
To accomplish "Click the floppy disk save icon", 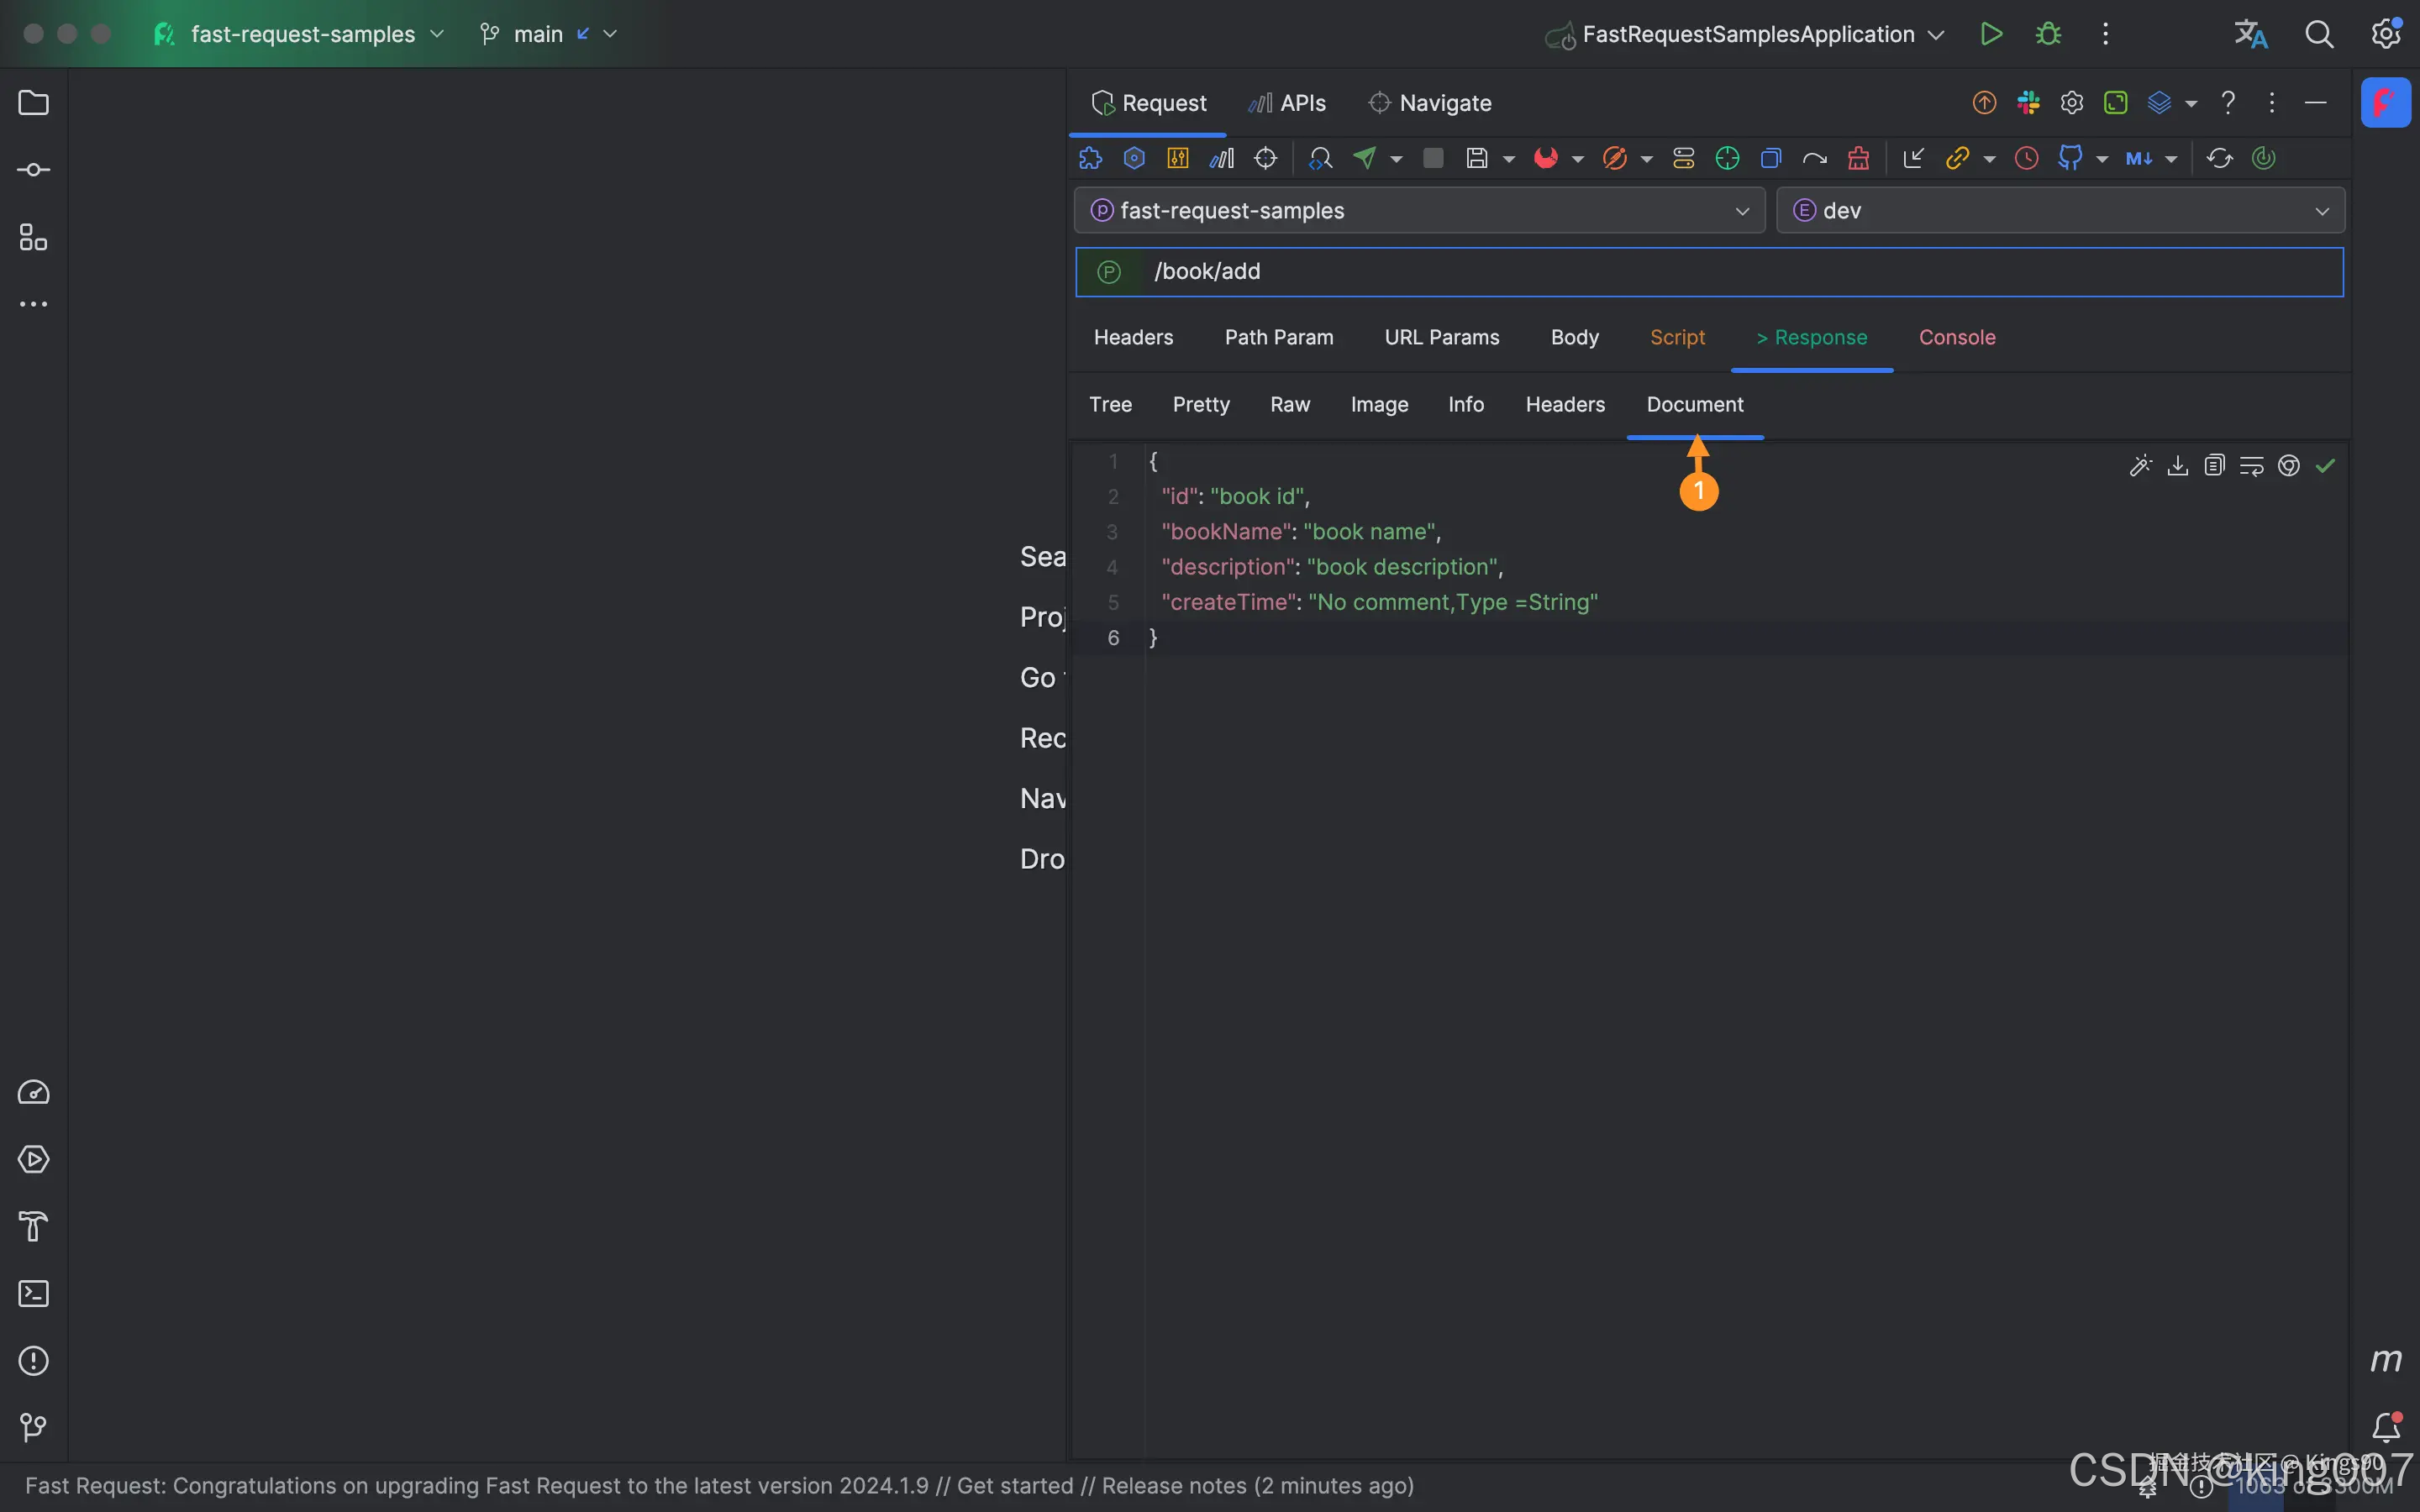I will (1476, 158).
